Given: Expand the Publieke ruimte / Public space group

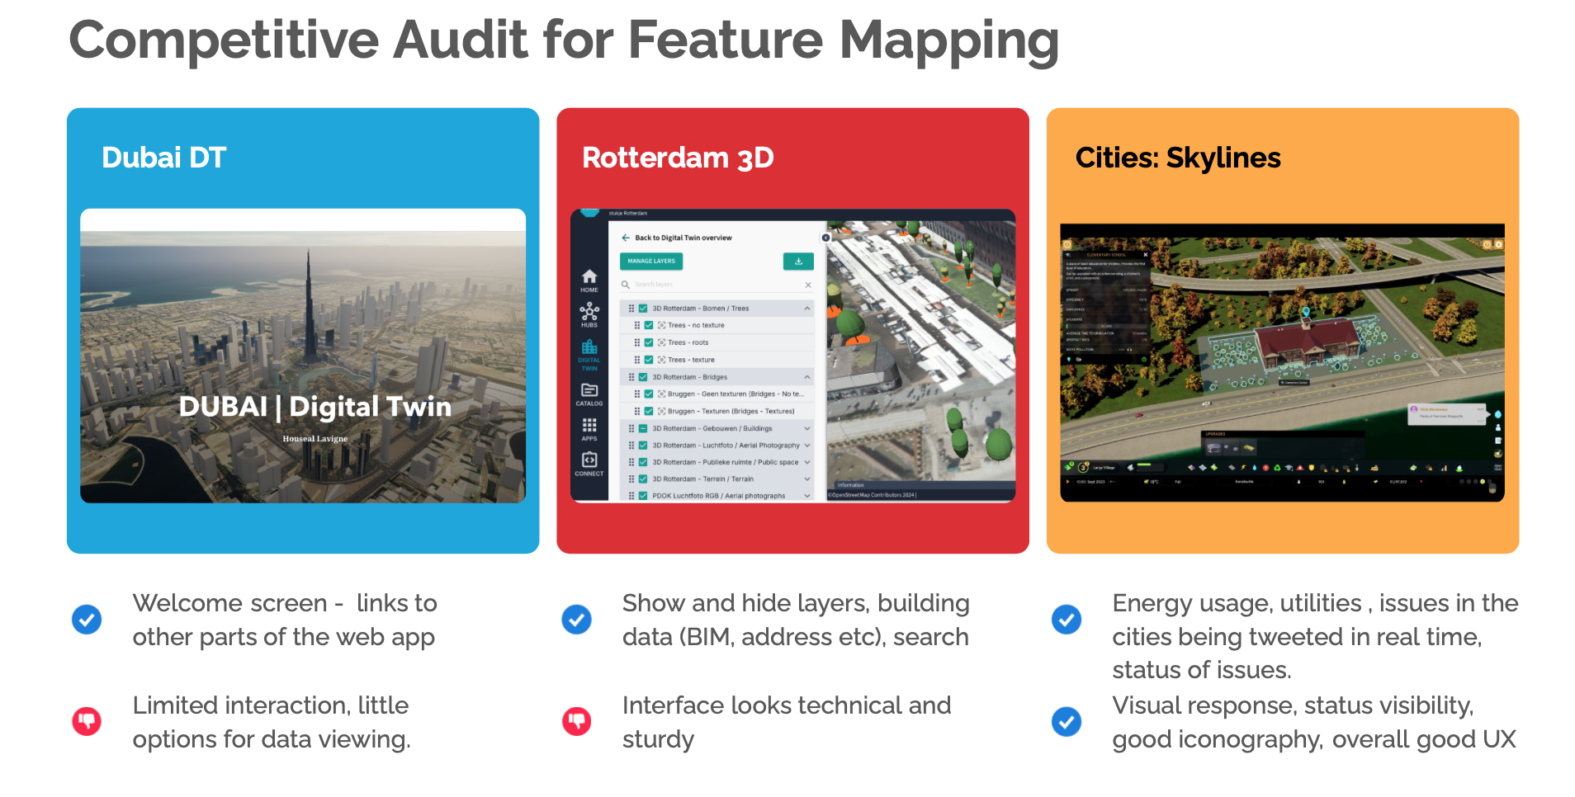Looking at the screenshot, I should pos(806,462).
